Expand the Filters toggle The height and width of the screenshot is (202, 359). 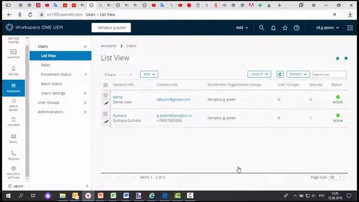[131, 75]
